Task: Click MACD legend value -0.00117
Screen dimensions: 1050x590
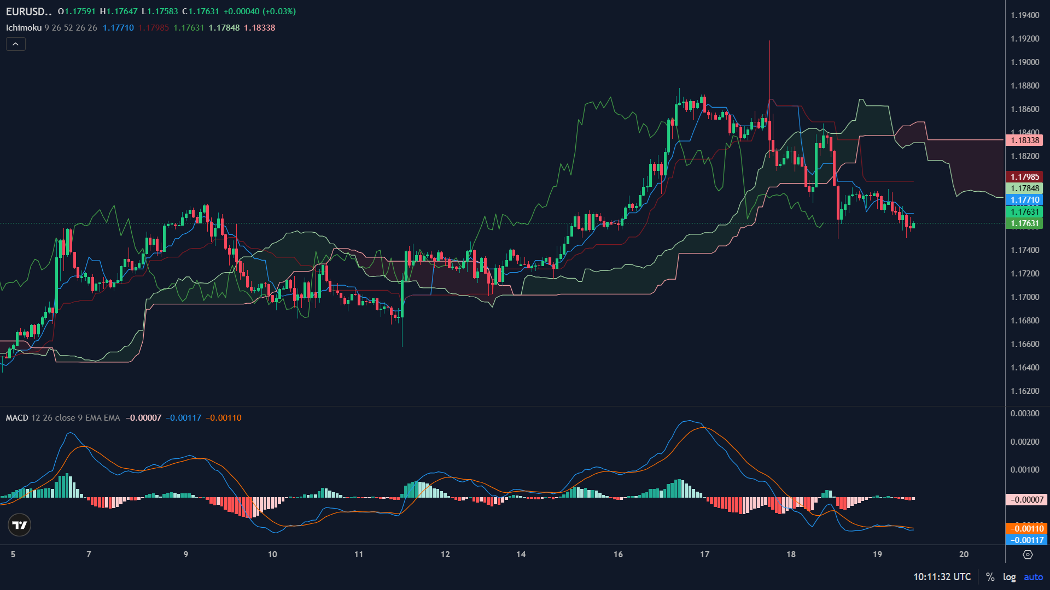Action: tap(183, 418)
